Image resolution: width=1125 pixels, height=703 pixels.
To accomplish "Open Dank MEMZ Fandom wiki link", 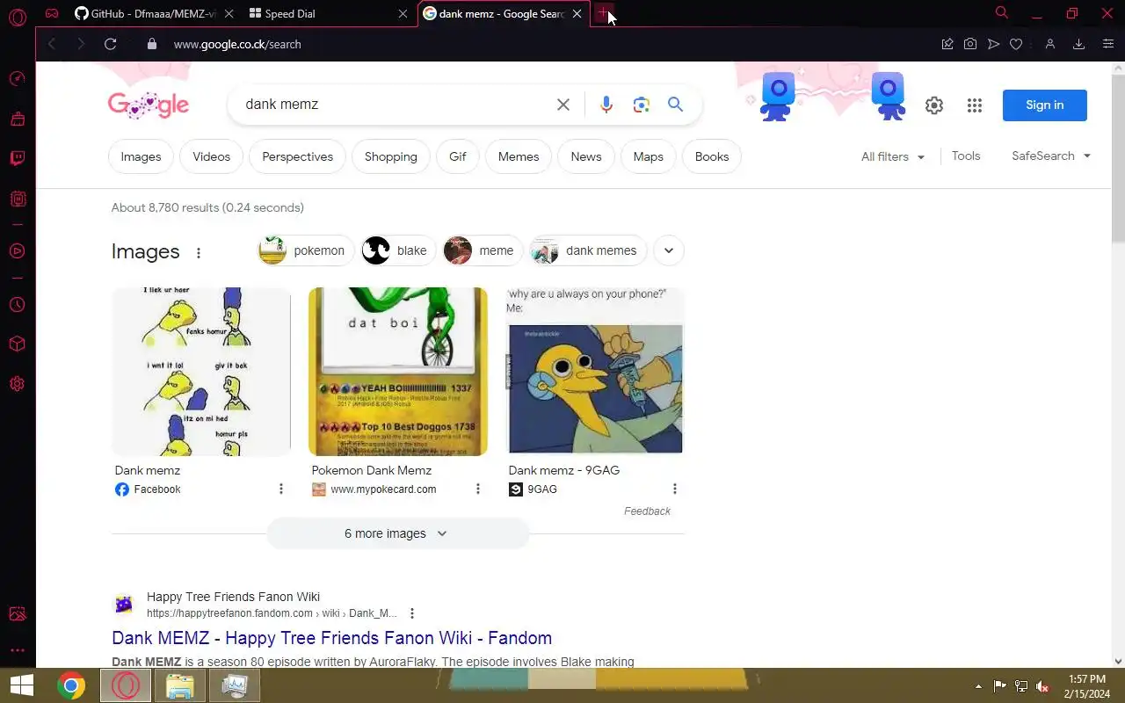I will click(332, 638).
